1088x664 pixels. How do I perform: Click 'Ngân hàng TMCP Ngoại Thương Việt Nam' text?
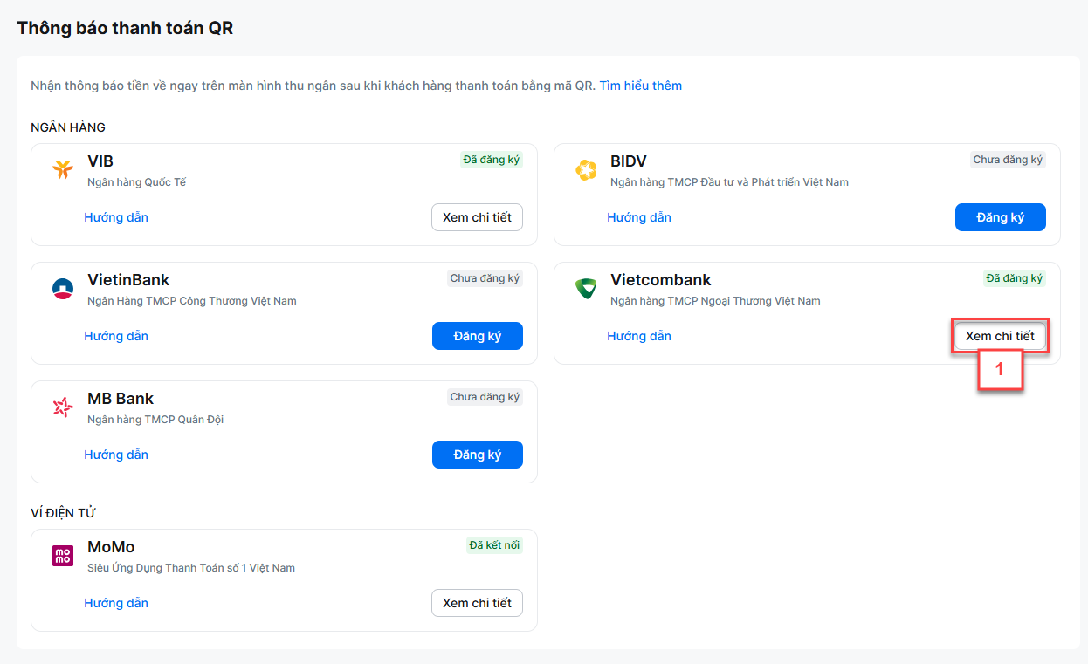pos(715,301)
